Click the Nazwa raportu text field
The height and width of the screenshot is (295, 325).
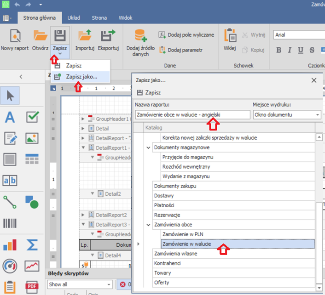pos(193,114)
